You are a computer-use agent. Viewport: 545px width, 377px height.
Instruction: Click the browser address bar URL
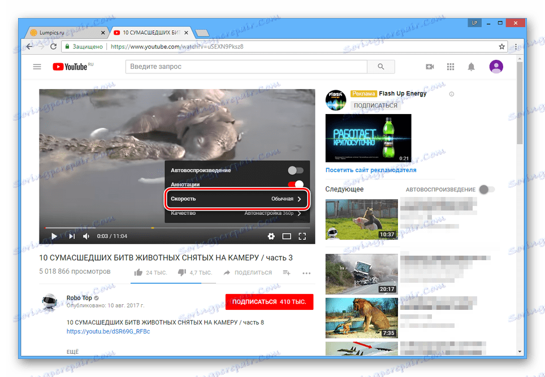[177, 46]
